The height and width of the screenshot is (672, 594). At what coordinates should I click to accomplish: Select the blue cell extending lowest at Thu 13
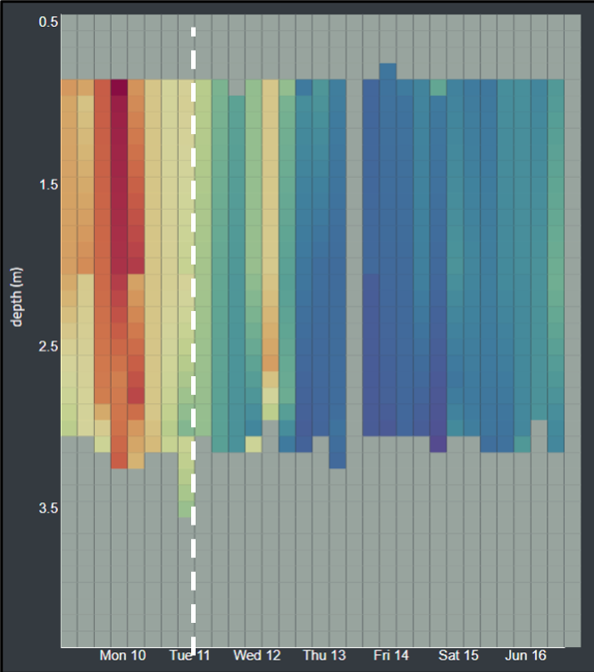click(337, 460)
